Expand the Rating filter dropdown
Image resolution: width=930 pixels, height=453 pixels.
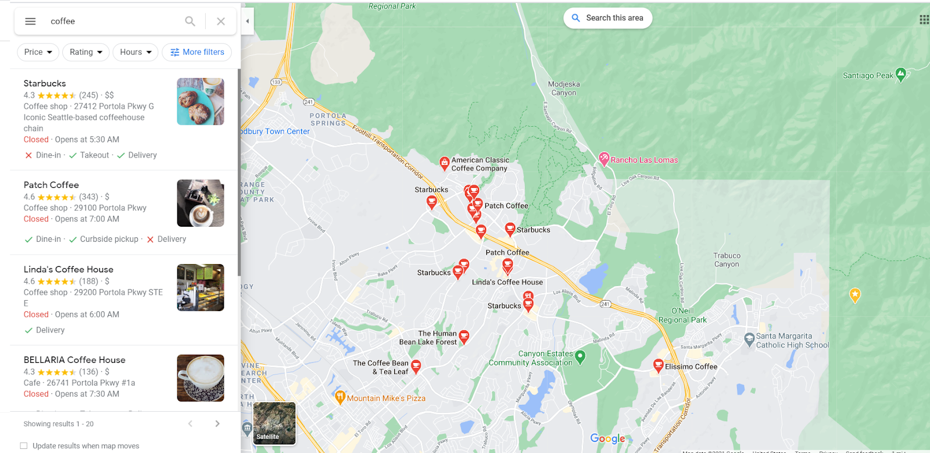86,52
